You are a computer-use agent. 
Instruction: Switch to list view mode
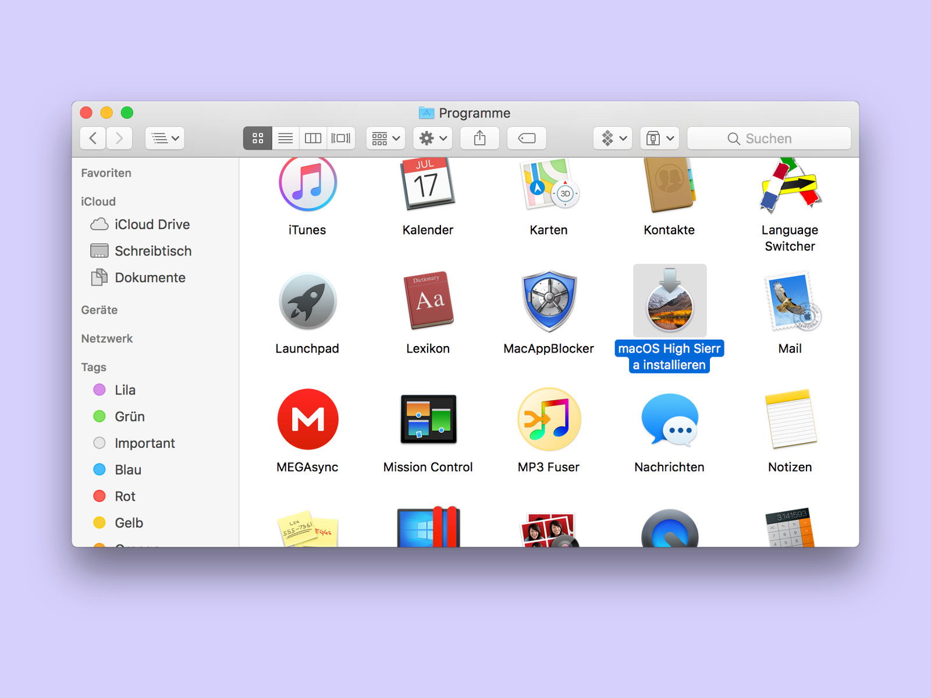[285, 138]
